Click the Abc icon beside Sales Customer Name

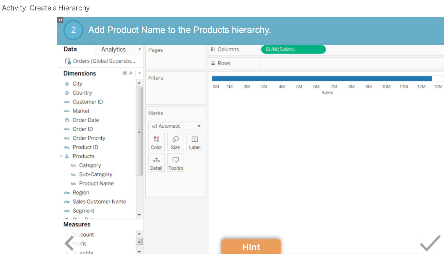click(x=67, y=202)
